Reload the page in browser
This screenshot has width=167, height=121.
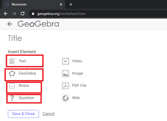23,14
